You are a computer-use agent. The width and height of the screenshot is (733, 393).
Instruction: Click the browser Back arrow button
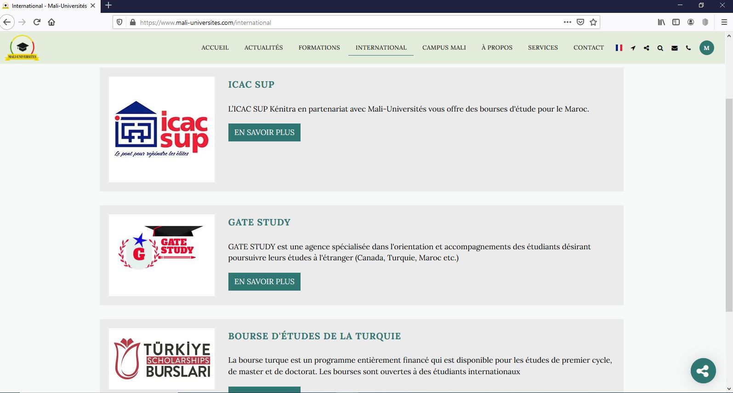7,22
